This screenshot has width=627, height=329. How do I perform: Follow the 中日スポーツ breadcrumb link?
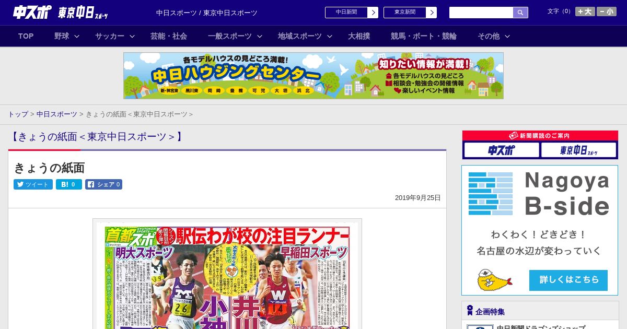pyautogui.click(x=57, y=114)
